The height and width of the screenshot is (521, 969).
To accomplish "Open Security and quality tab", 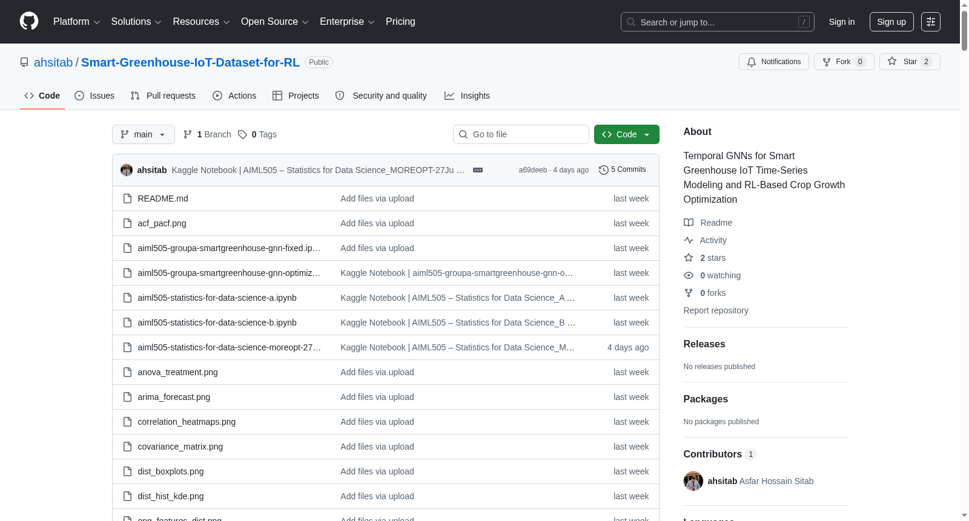I will 381,96.
